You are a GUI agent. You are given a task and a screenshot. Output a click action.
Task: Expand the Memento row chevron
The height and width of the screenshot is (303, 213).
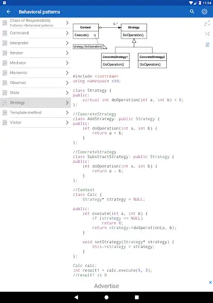tap(67, 73)
